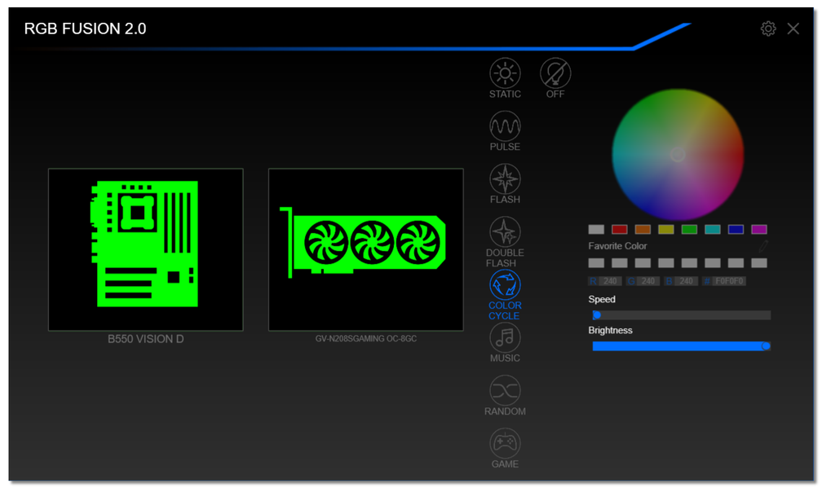This screenshot has height=488, width=822.
Task: Select the B550 VISION D motherboard thumbnail
Action: pyautogui.click(x=146, y=249)
